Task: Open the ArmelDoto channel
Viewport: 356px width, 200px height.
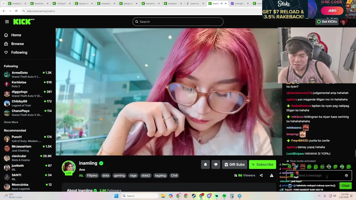Action: (28, 74)
